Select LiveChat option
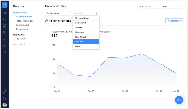 [x=86, y=42]
